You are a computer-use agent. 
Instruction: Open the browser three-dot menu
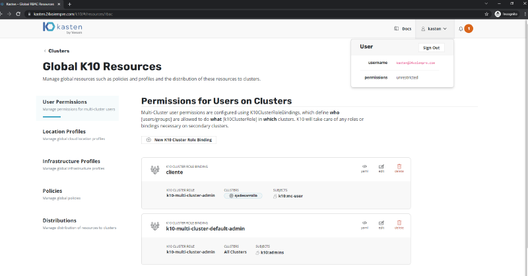[525, 14]
